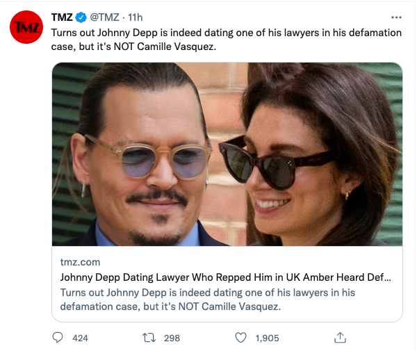Open the @TMZ handle link

pos(104,17)
